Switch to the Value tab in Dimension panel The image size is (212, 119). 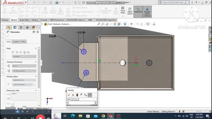point(9,42)
